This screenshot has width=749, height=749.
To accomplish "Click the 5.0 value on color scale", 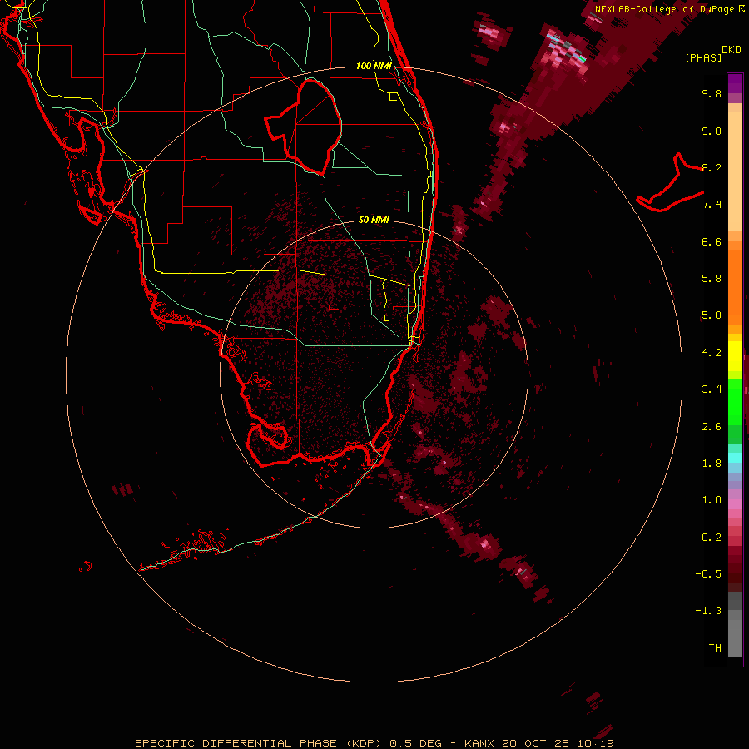I will [x=712, y=315].
